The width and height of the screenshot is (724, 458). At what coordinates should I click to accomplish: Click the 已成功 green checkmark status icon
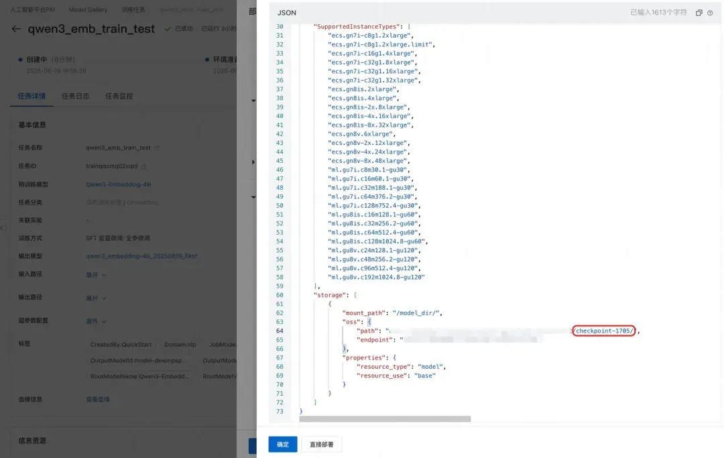[x=168, y=29]
